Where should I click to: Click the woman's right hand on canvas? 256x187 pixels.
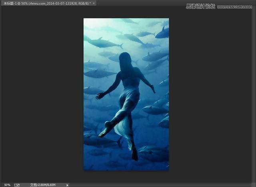(x=153, y=89)
